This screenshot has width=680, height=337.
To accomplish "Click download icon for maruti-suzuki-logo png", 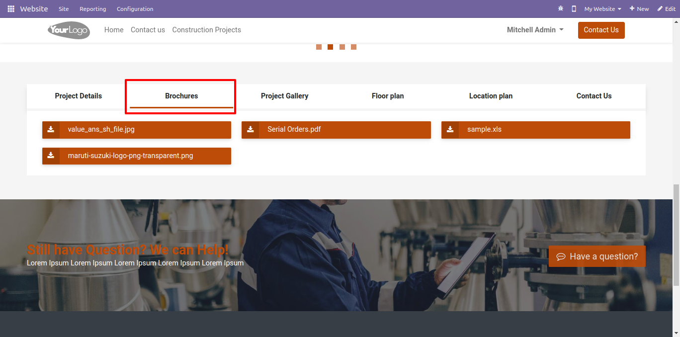I will 51,156.
